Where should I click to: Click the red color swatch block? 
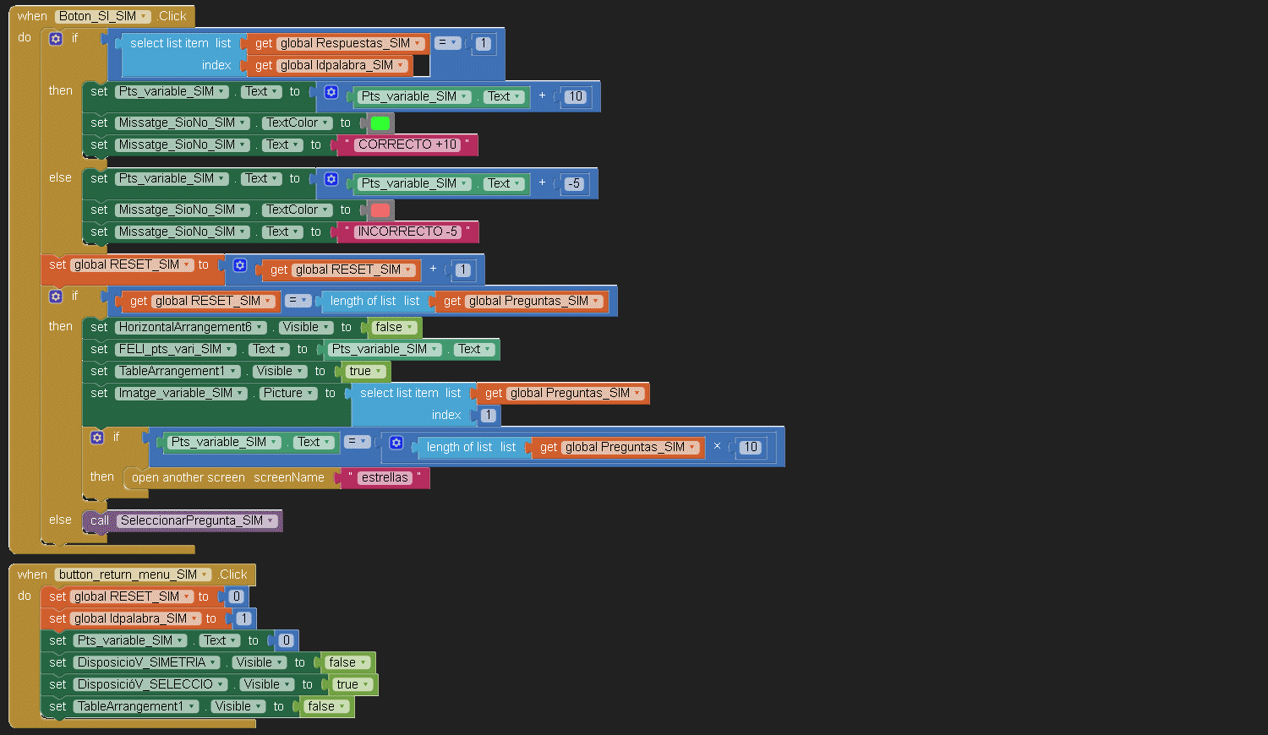[x=380, y=210]
